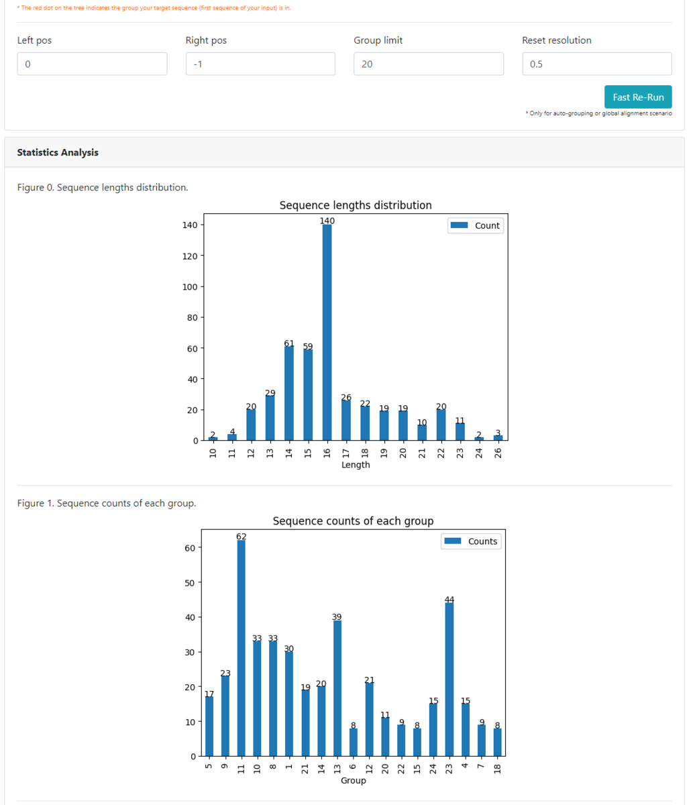Screen dimensions: 691x805
Task: Click the Length x-axis label
Action: pyautogui.click(x=356, y=464)
